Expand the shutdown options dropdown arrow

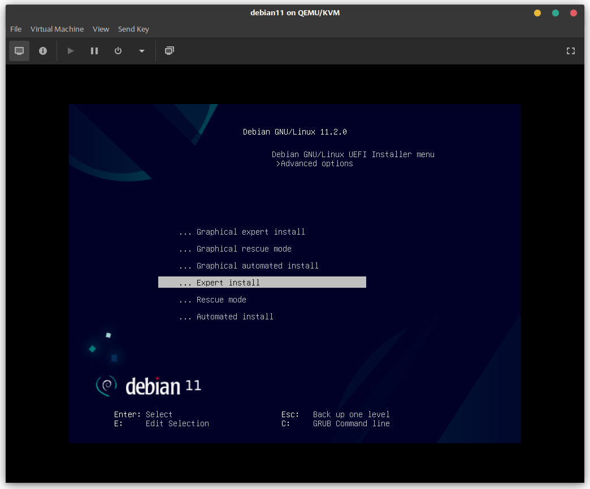point(142,51)
